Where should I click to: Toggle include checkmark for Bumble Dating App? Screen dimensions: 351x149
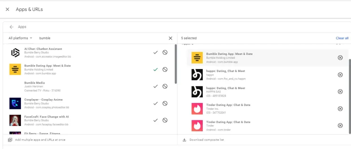(156, 69)
